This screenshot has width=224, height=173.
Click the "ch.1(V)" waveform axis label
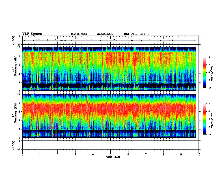pos(14,40)
